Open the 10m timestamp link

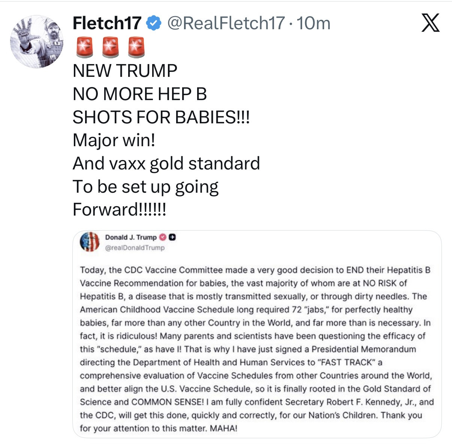pos(313,23)
